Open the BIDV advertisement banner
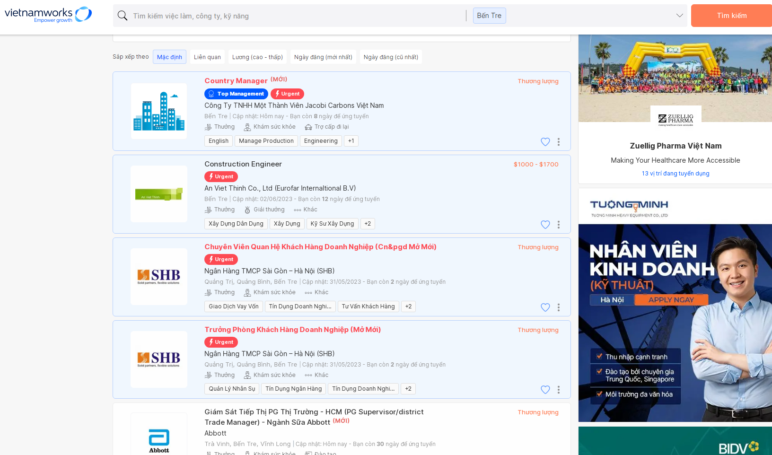The height and width of the screenshot is (455, 772). coord(675,441)
